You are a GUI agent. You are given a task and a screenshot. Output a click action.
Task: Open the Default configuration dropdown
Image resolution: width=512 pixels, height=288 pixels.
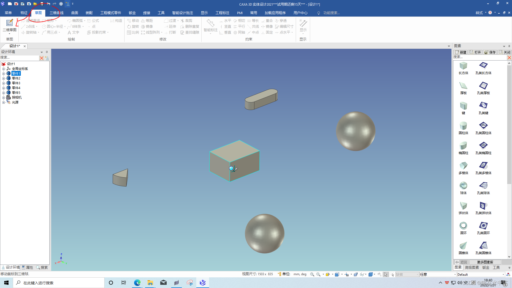point(503,274)
